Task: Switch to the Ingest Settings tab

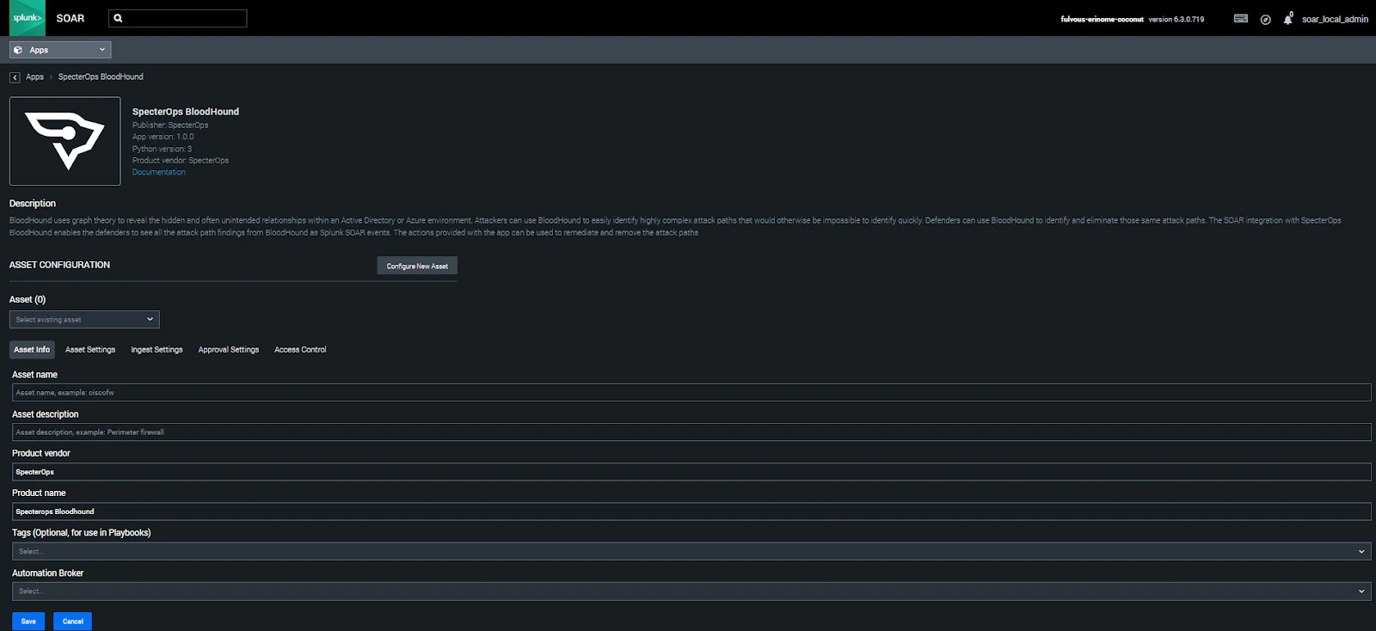Action: point(157,350)
